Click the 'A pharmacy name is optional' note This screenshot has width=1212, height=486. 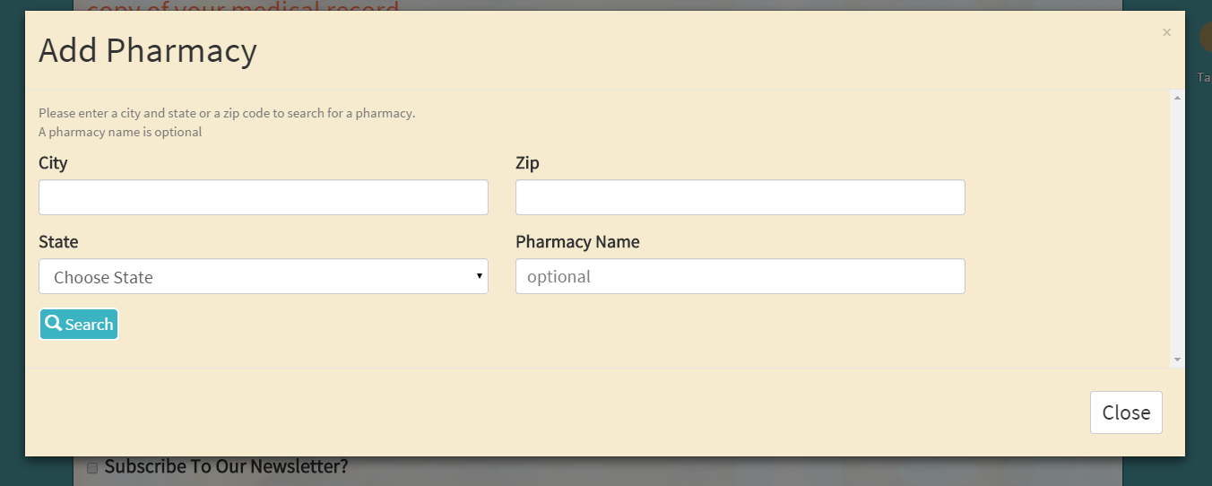click(x=120, y=133)
